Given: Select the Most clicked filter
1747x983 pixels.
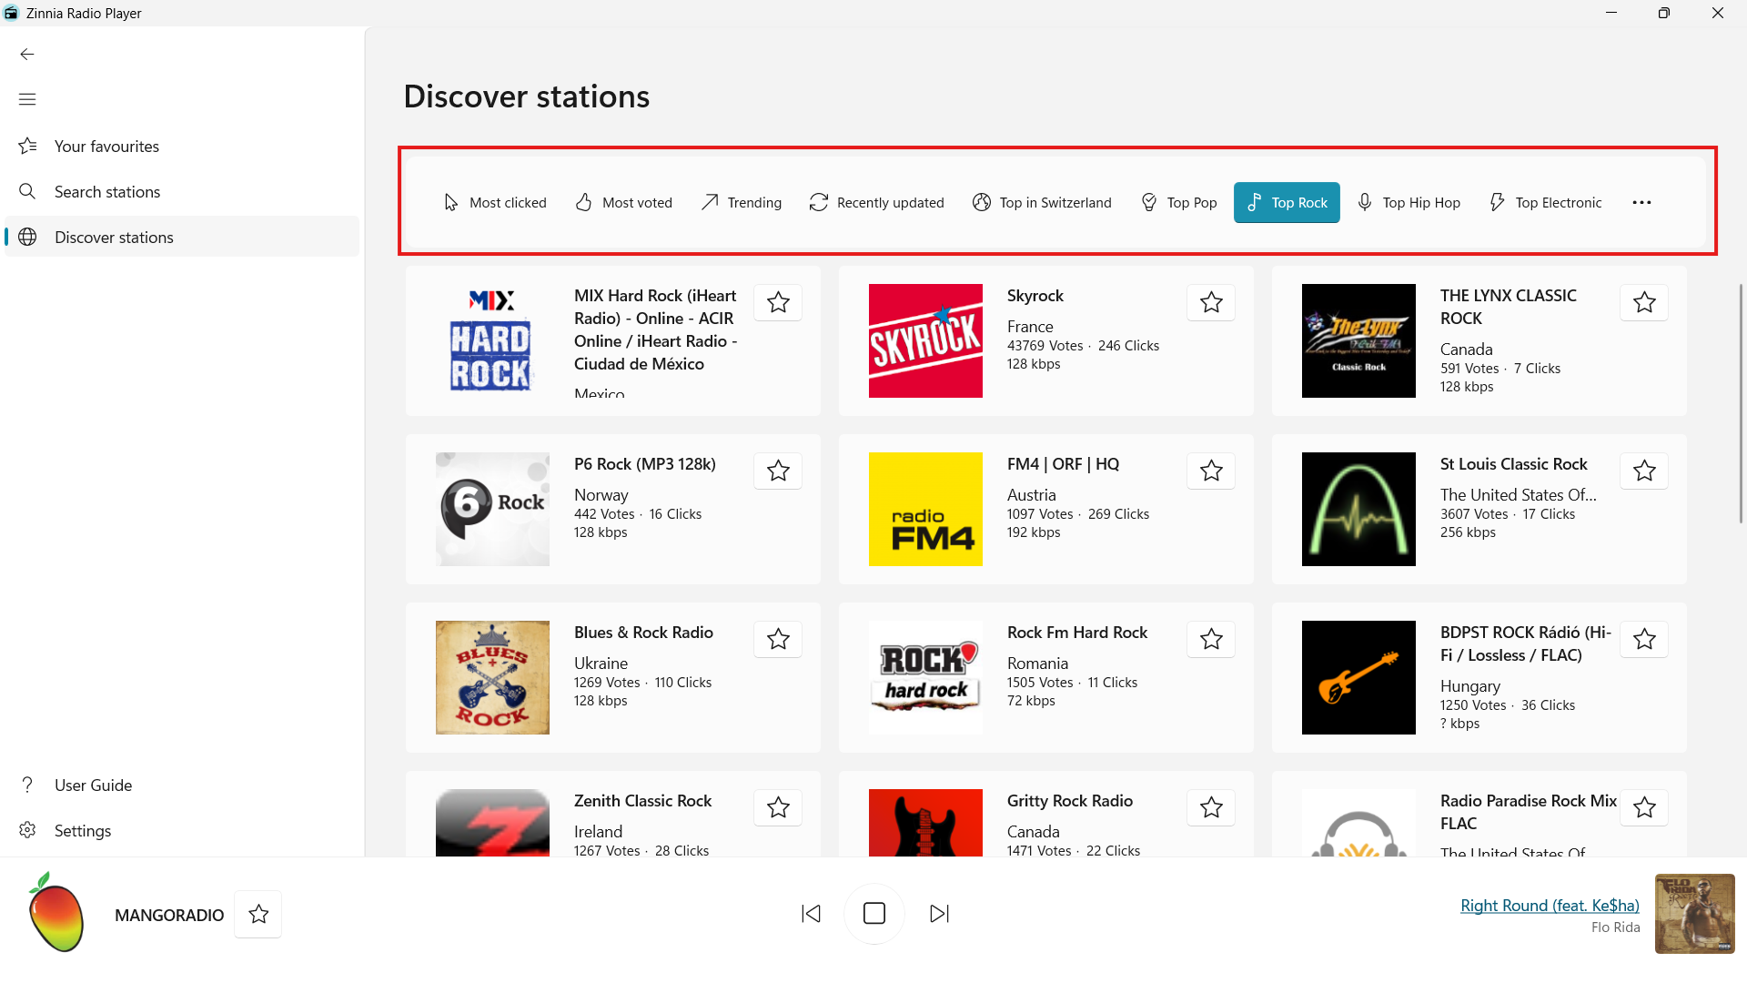Looking at the screenshot, I should click(495, 202).
